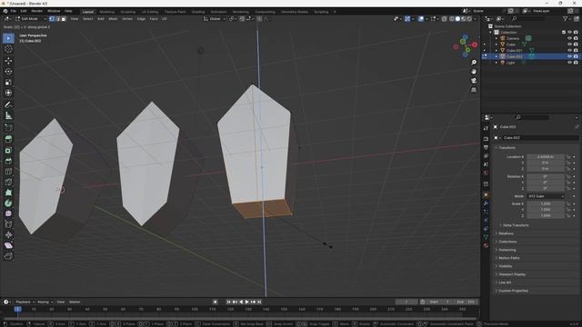Select the Smooth tool

(8, 213)
